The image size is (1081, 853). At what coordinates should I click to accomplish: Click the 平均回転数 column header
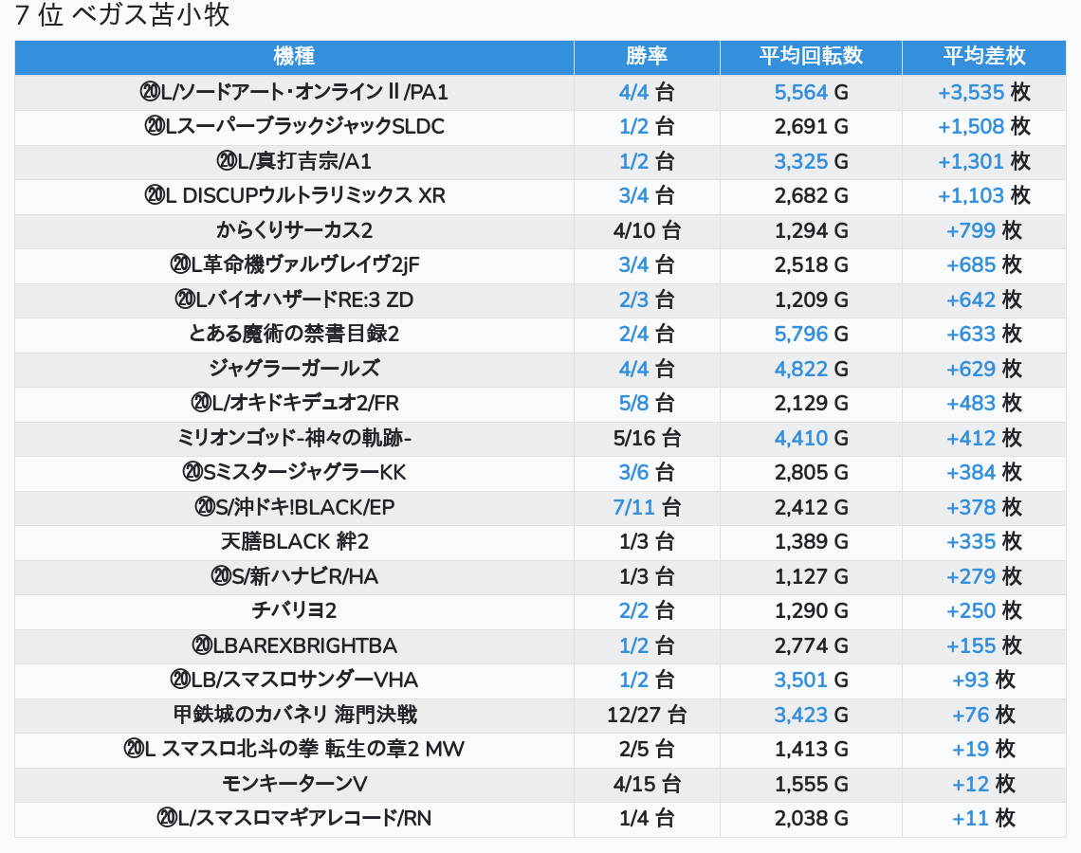point(811,57)
